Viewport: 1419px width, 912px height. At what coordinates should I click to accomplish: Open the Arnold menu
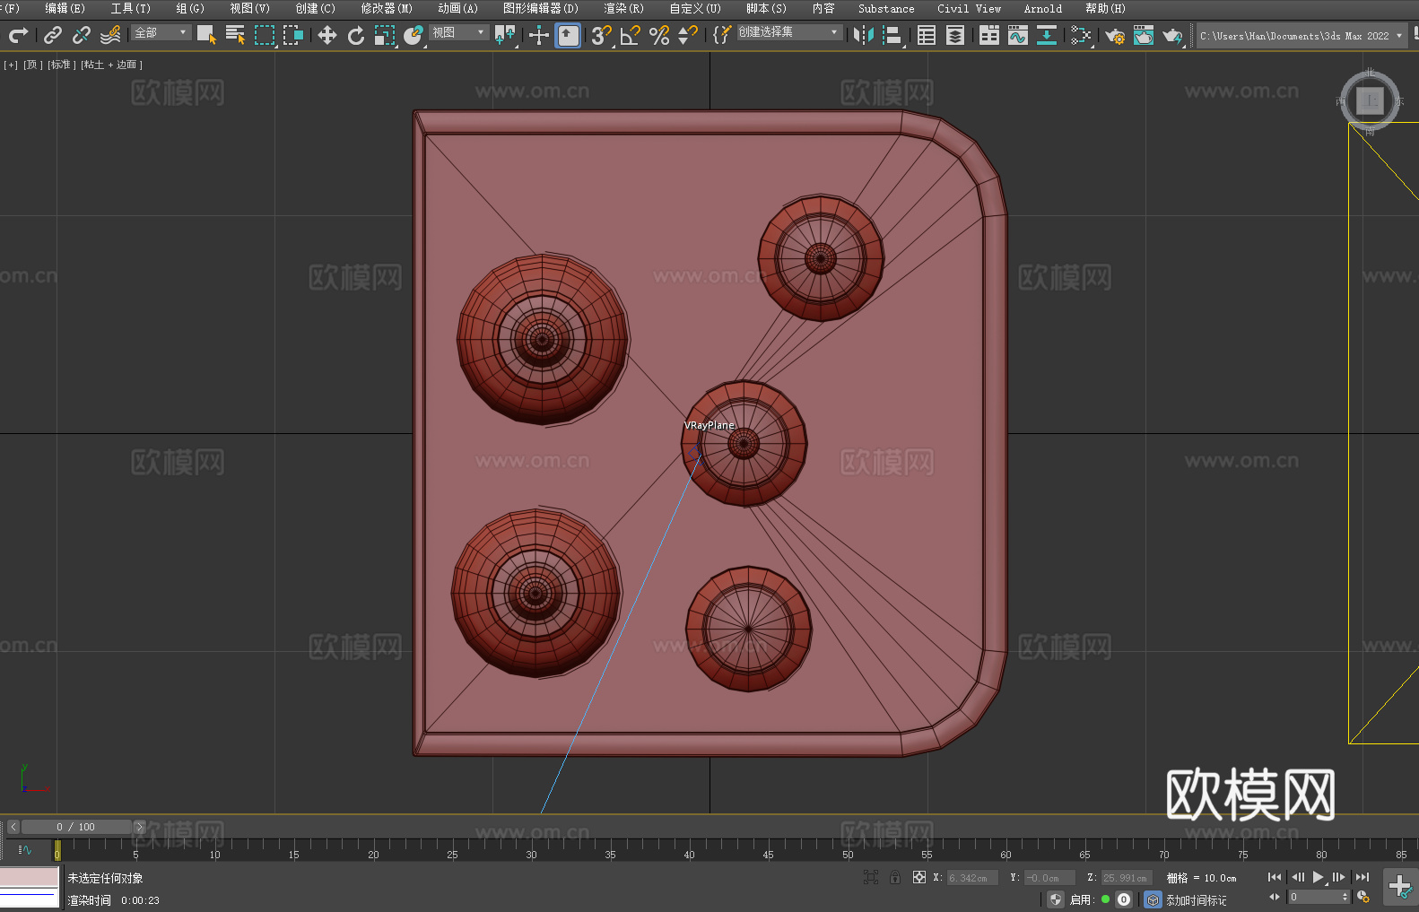tap(1042, 8)
